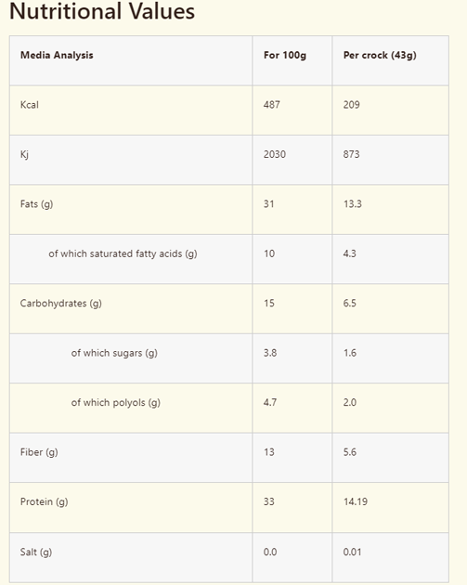Click the For 100g column header
467x585 pixels.
(x=285, y=55)
